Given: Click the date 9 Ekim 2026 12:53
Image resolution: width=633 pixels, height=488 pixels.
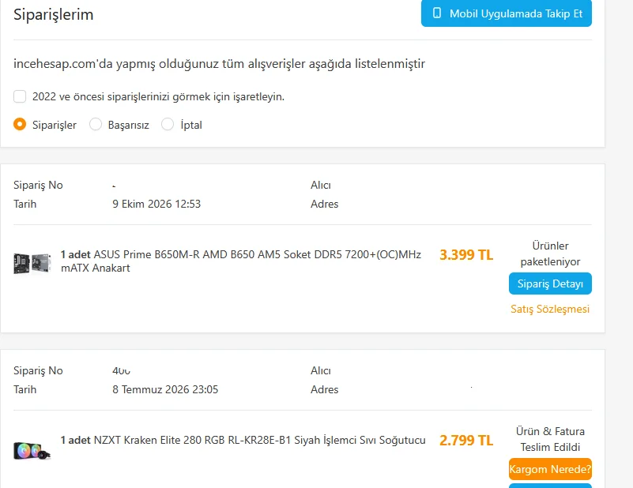Looking at the screenshot, I should (156, 204).
